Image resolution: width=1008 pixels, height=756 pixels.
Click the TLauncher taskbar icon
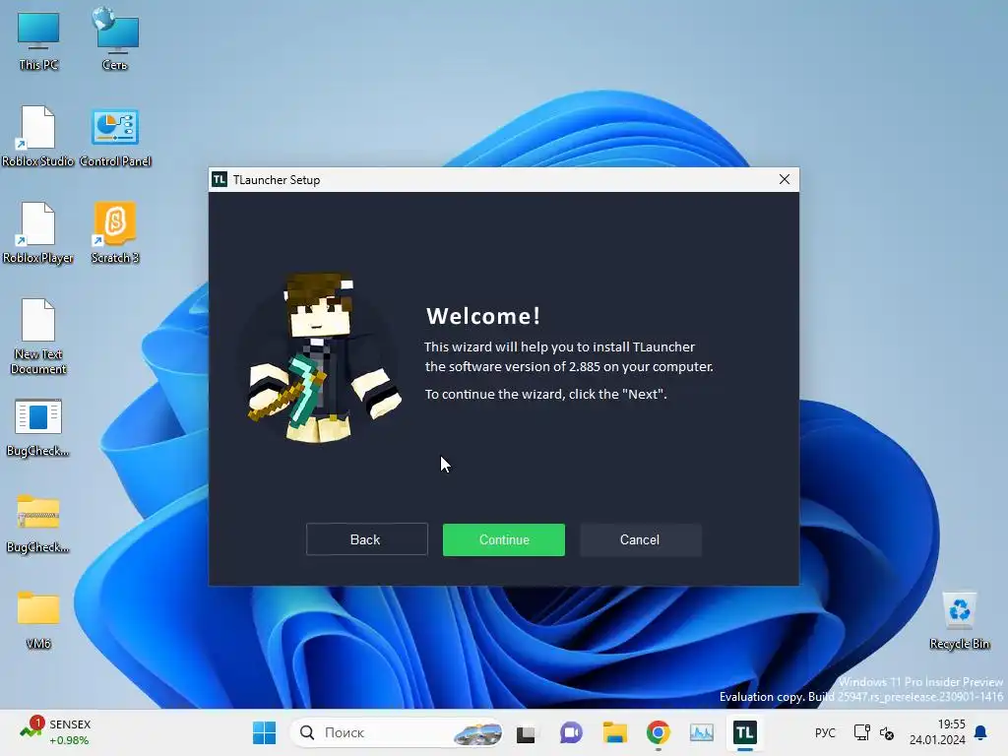point(744,732)
